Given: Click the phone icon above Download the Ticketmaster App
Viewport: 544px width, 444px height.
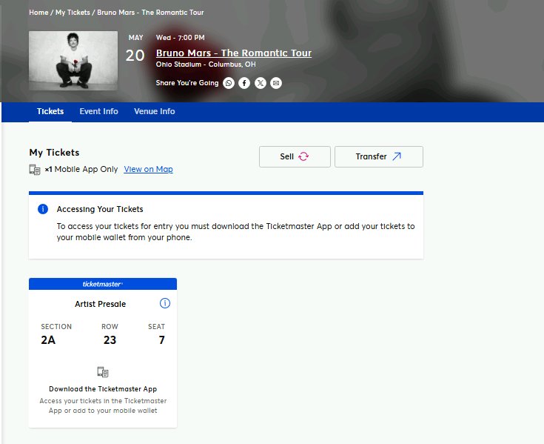Looking at the screenshot, I should pyautogui.click(x=103, y=372).
